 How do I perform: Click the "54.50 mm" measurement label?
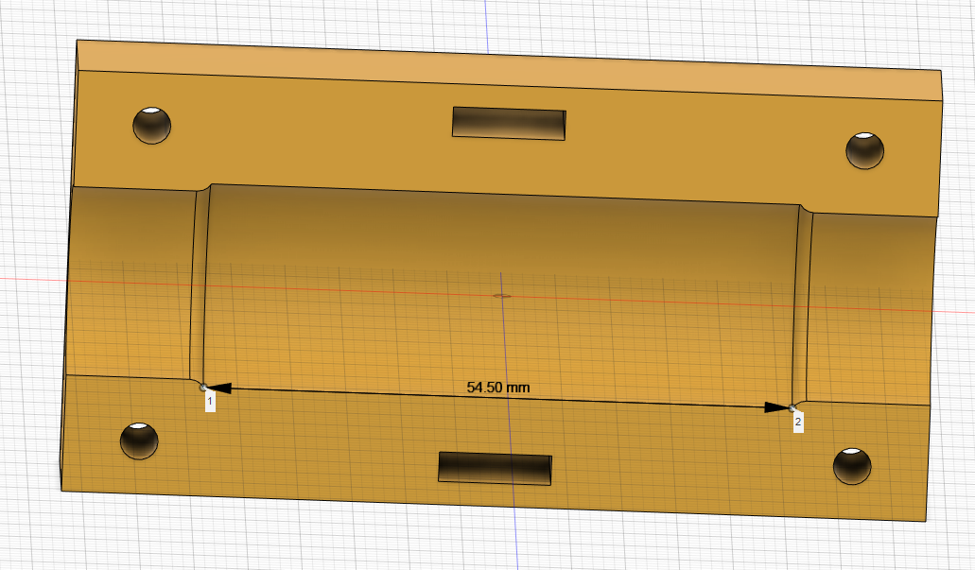pyautogui.click(x=498, y=388)
